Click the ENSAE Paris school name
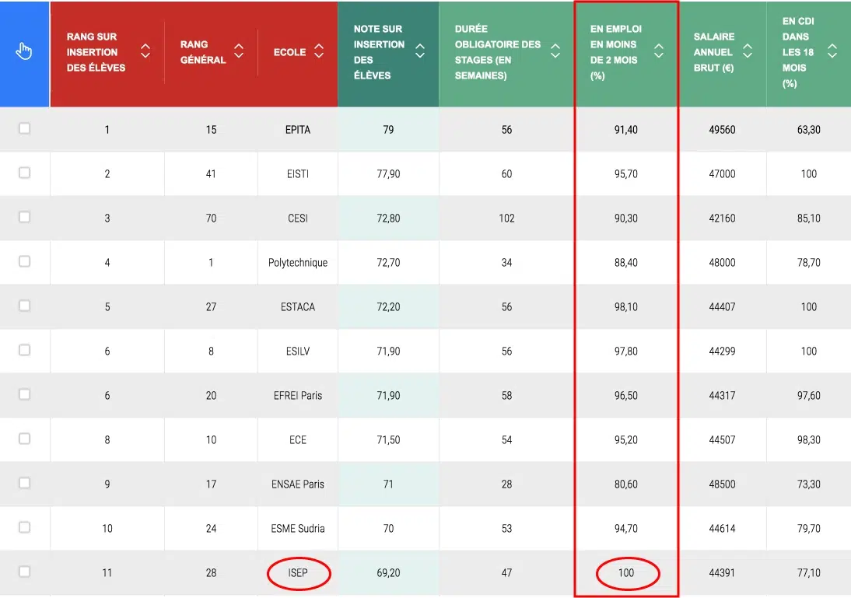851x598 pixels. tap(298, 484)
